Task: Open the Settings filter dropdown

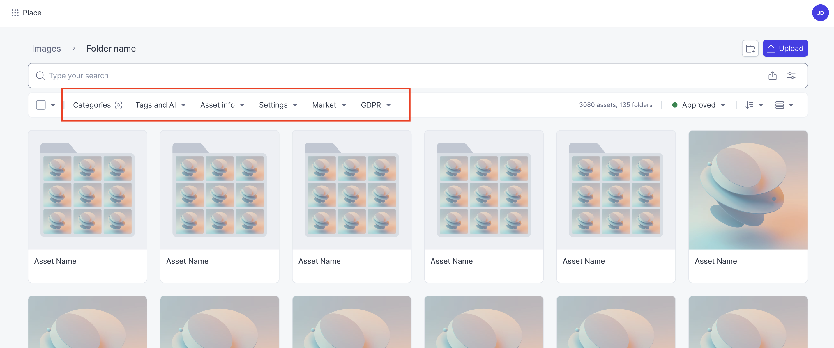Action: [x=278, y=105]
